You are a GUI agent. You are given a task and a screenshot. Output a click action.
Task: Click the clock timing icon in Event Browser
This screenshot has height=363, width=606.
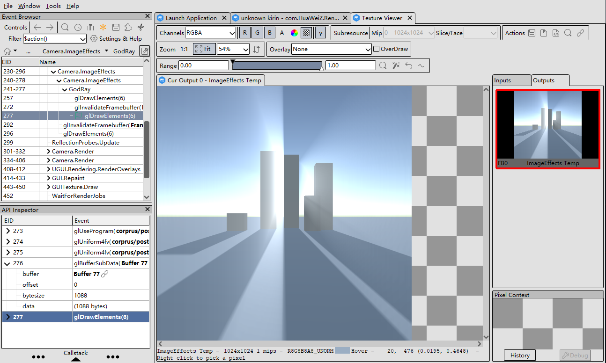point(78,27)
